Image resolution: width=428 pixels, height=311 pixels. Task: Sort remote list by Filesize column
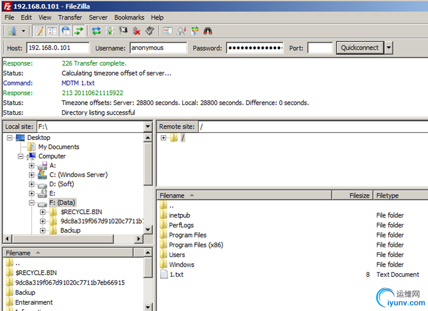pos(352,195)
